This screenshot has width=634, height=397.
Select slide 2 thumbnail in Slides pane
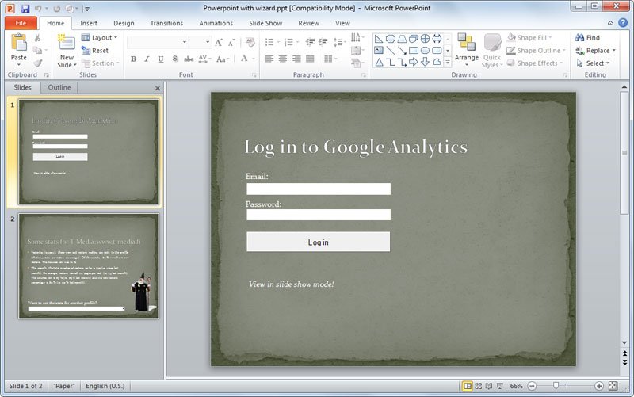coord(89,265)
